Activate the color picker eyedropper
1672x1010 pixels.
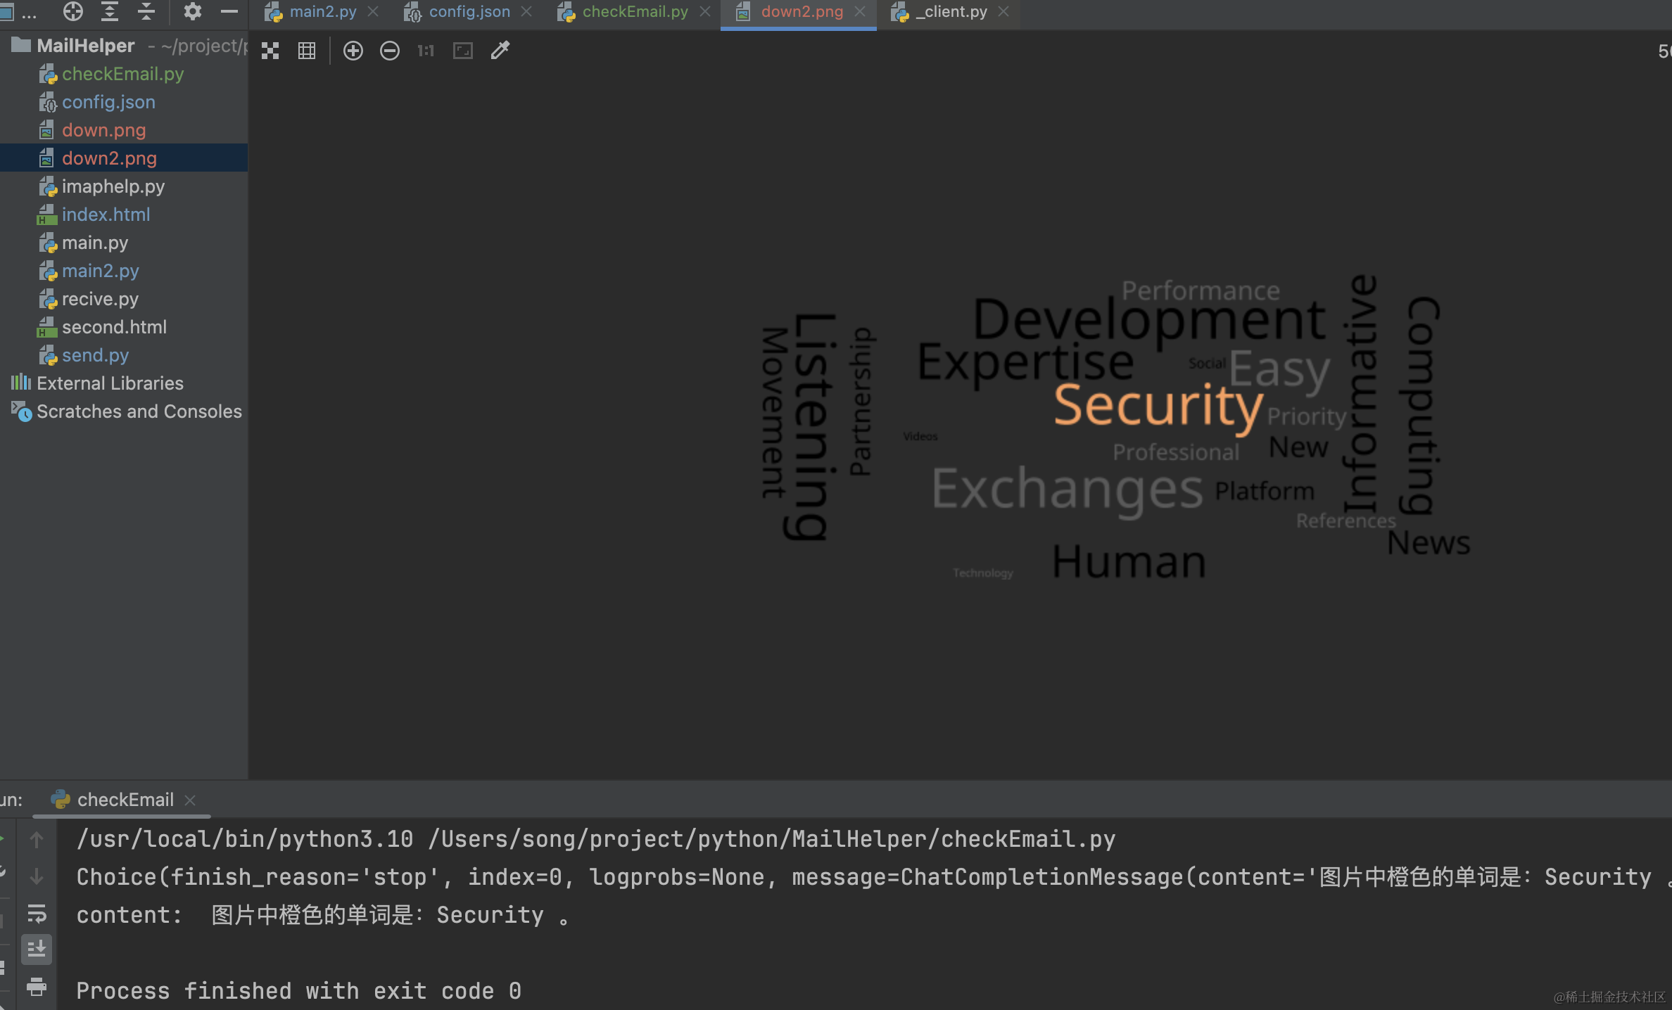(500, 51)
